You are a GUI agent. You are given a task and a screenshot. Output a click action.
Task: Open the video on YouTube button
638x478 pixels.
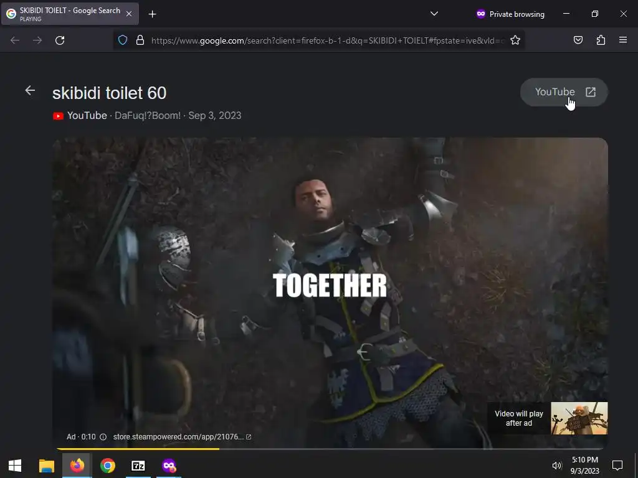[x=564, y=92]
